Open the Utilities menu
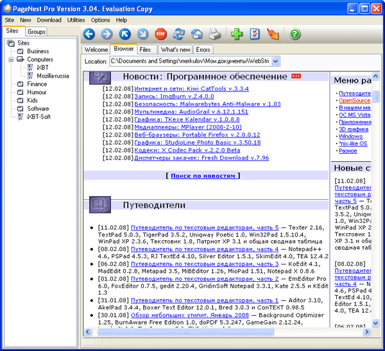Screen dimensions: 385x351 pos(76,20)
